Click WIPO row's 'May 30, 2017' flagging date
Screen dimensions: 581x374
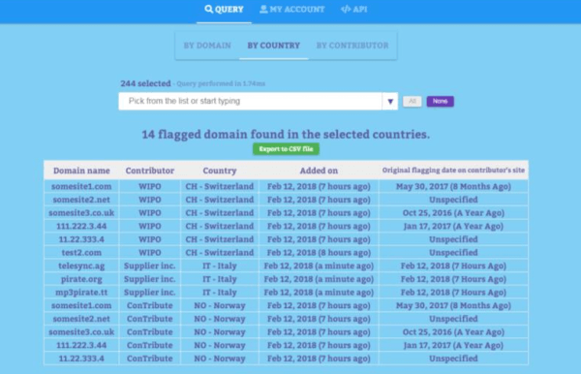pyautogui.click(x=453, y=186)
